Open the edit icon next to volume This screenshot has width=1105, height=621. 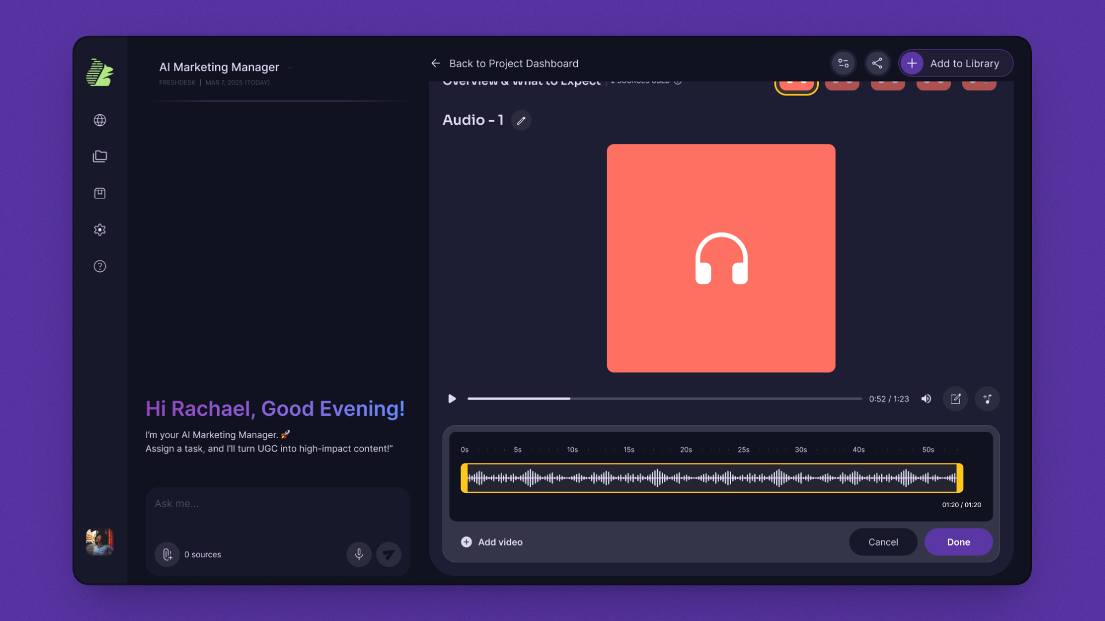coord(955,398)
